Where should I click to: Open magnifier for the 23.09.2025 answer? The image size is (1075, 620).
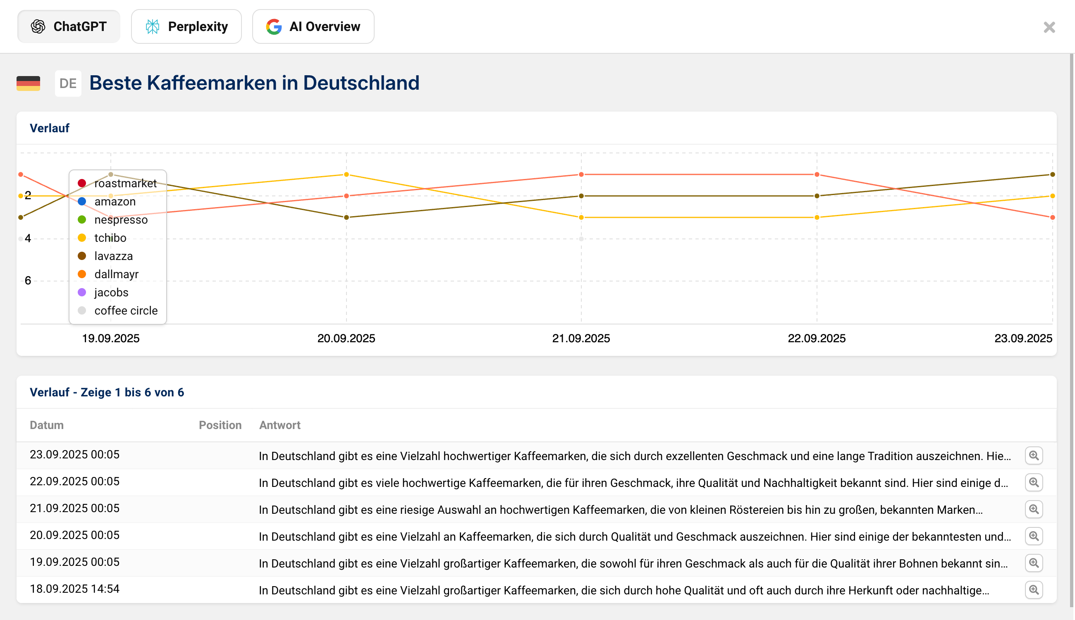(1034, 455)
